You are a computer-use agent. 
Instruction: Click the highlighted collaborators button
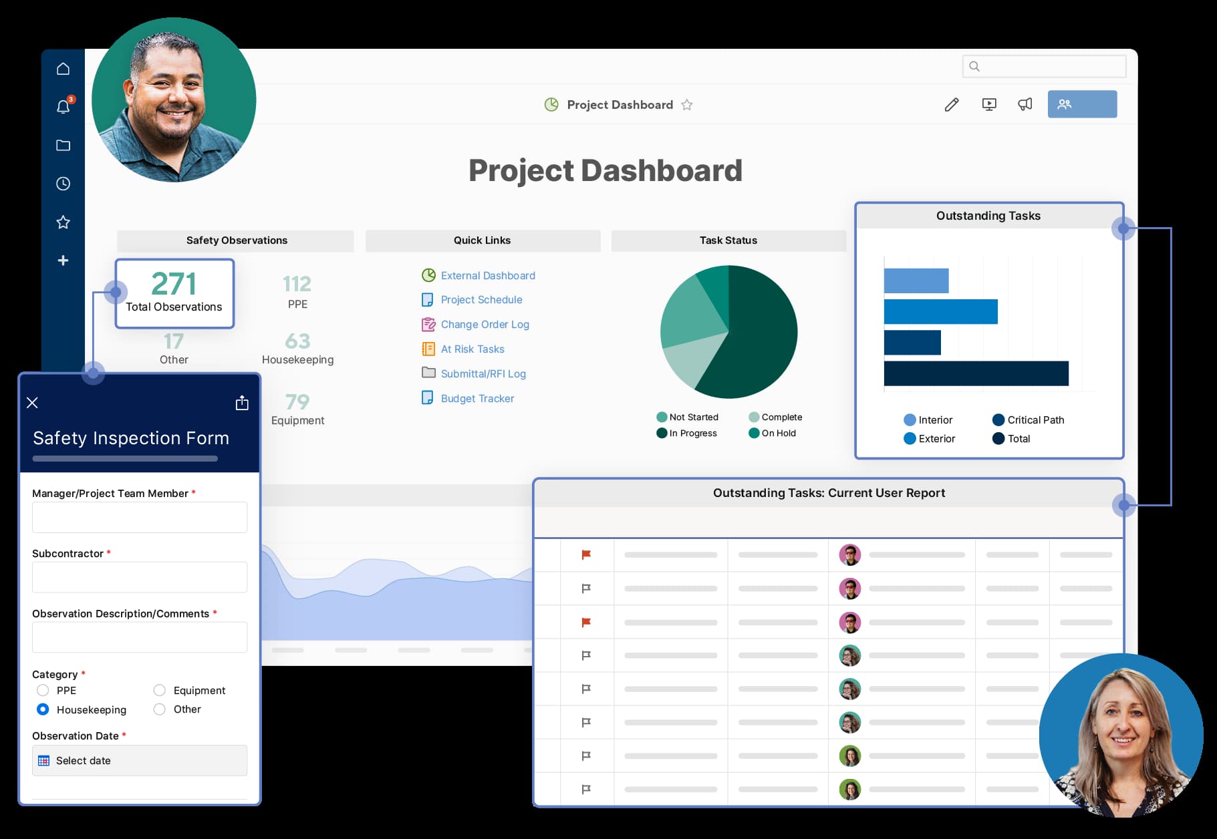pos(1082,104)
